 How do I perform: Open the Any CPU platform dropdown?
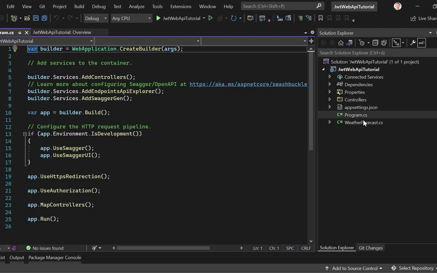131,18
